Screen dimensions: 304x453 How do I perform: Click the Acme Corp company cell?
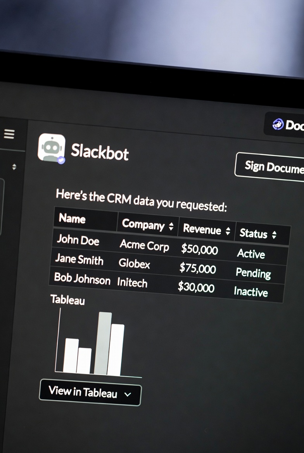[x=144, y=245]
